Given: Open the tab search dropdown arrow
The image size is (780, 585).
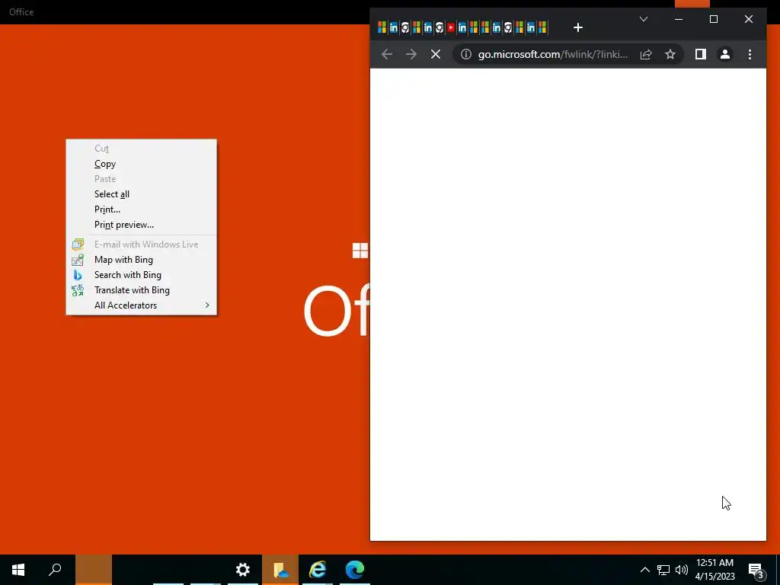Looking at the screenshot, I should [643, 19].
